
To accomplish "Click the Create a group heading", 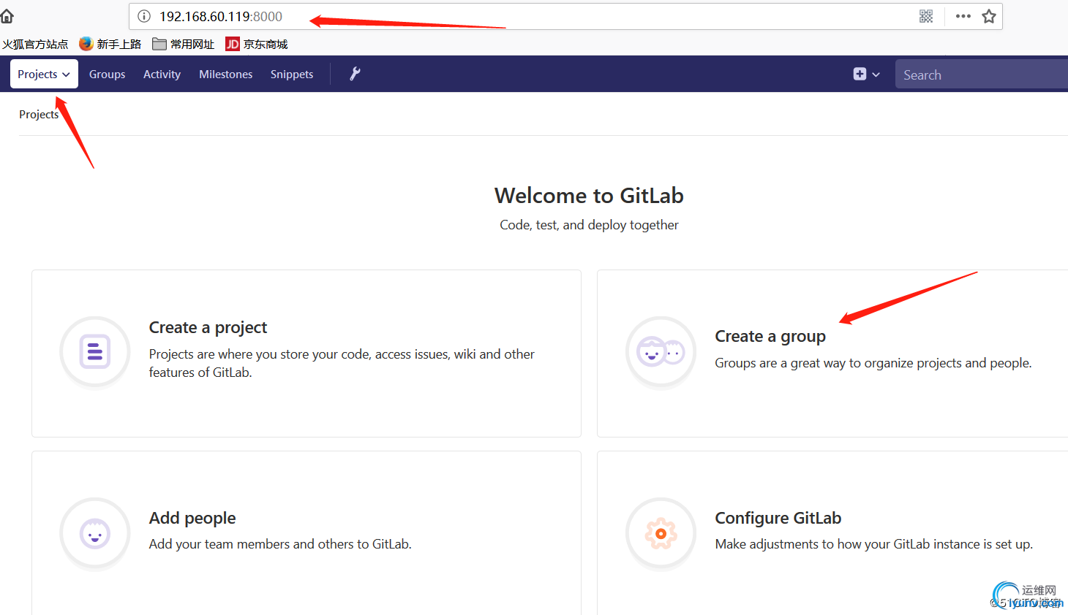I will pos(770,336).
